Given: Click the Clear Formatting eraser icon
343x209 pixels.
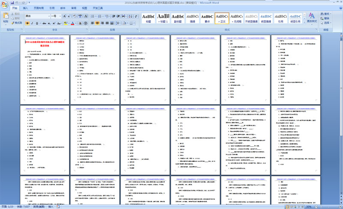Looking at the screenshot, I should (x=75, y=16).
